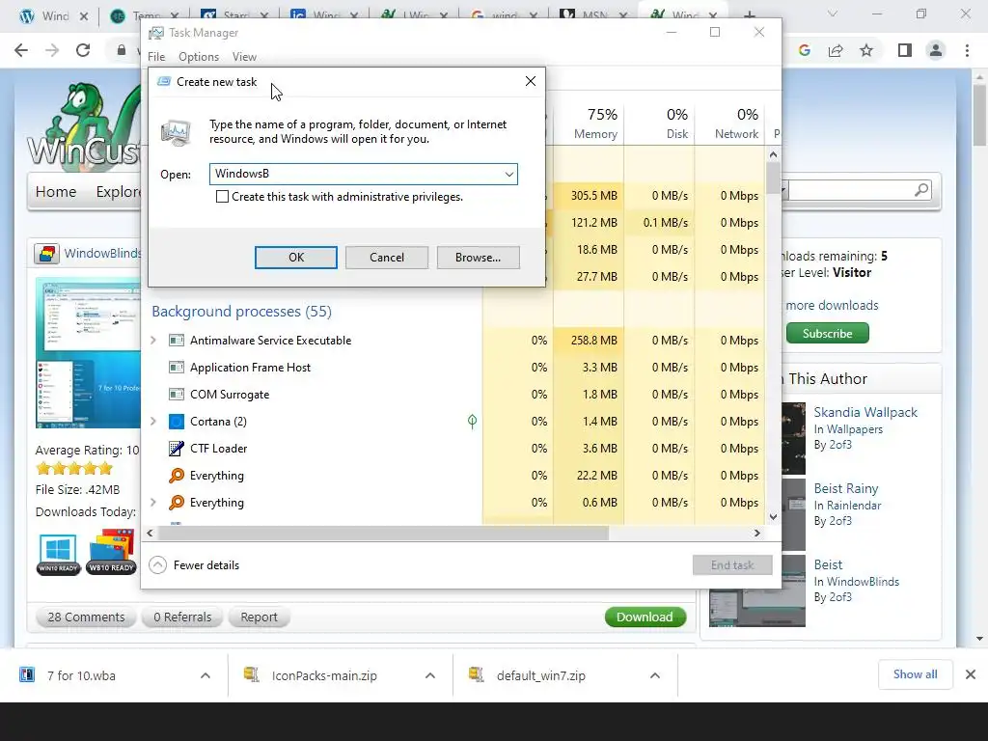Click the WIN10 READY badge icon

(x=58, y=553)
